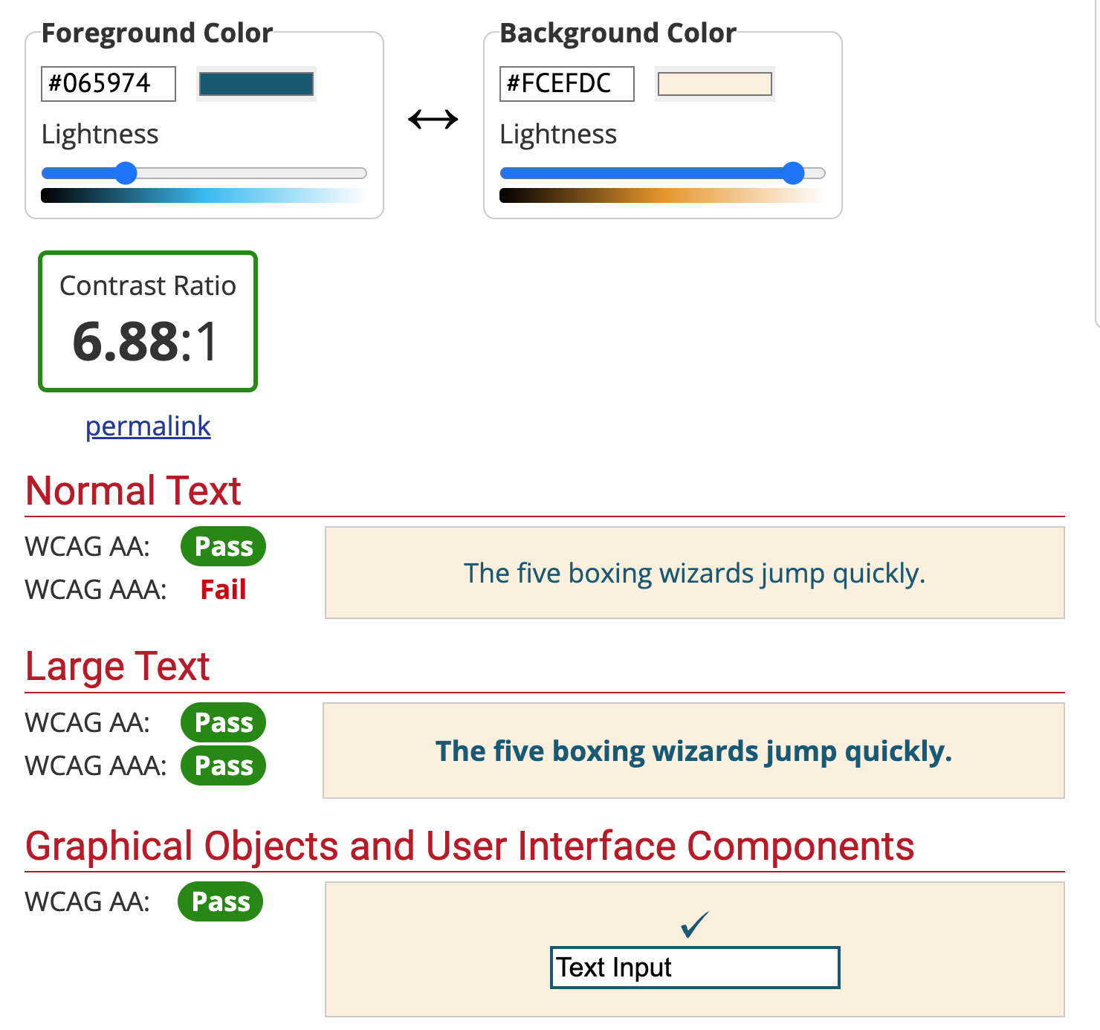The width and height of the screenshot is (1100, 1030).
Task: Click the background orange lightness gradient bar
Action: [x=661, y=196]
